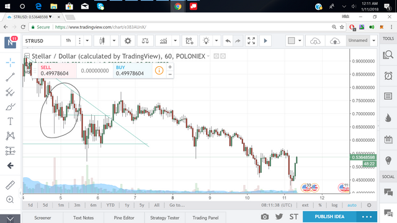Click the SELL 0.49978604 button
Viewport: 397px width, 223px height.
58,71
